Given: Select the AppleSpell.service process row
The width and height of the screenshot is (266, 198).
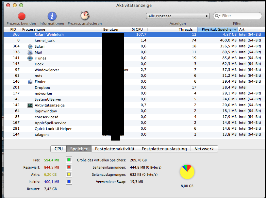Looking at the screenshot, I should point(134,123).
